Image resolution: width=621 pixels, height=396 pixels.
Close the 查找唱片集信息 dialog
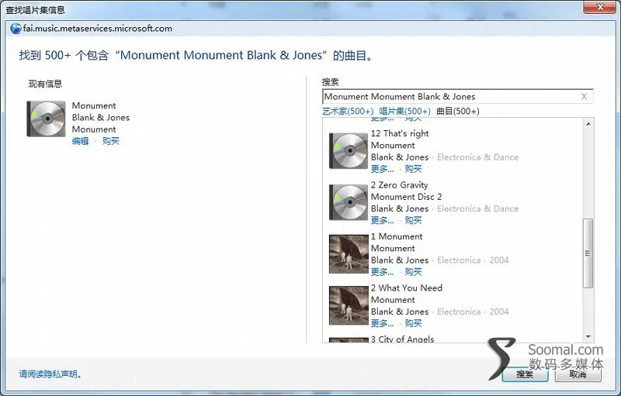[x=600, y=7]
